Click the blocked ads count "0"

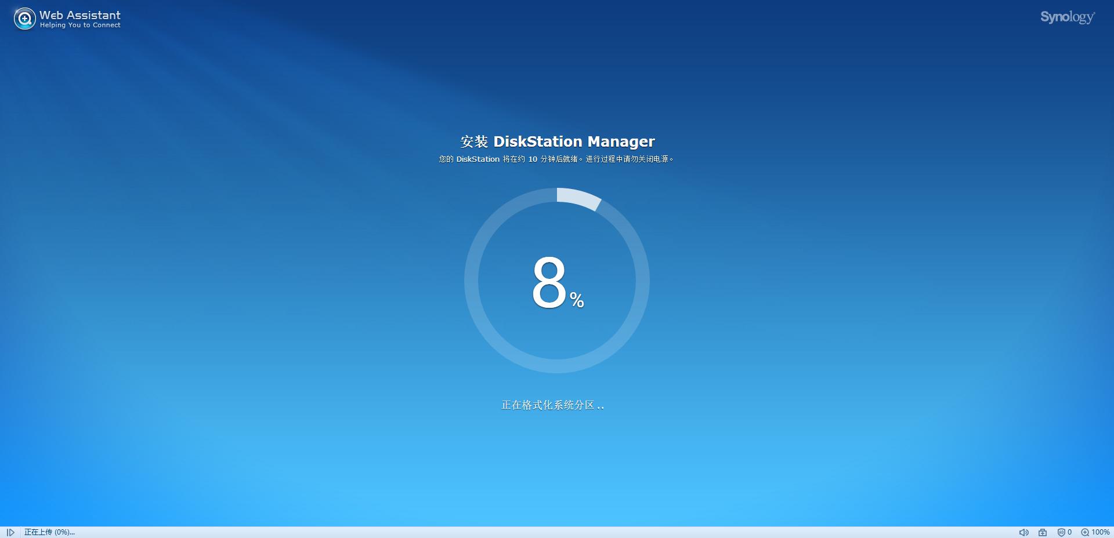pyautogui.click(x=1069, y=532)
